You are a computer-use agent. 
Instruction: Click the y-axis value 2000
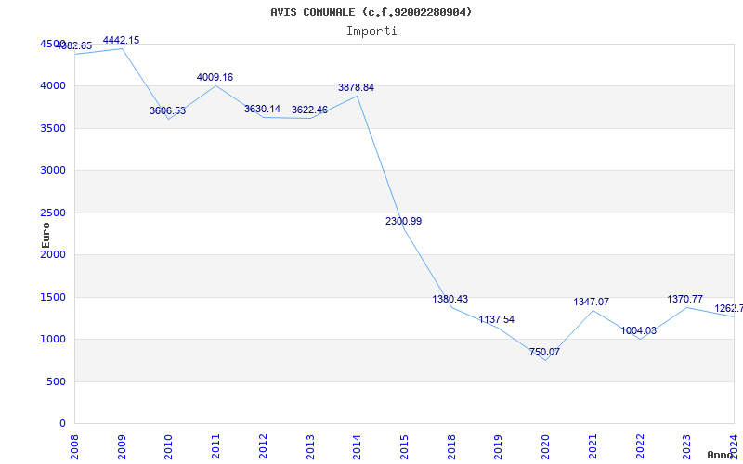click(53, 254)
